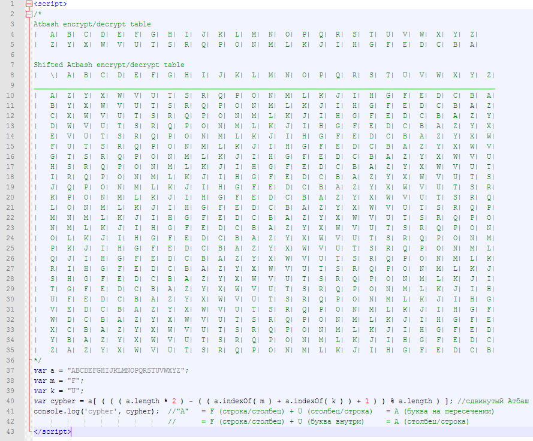The width and height of the screenshot is (533, 441).
Task: Click 'a.indexOf( m )' on line 40
Action: [243, 401]
